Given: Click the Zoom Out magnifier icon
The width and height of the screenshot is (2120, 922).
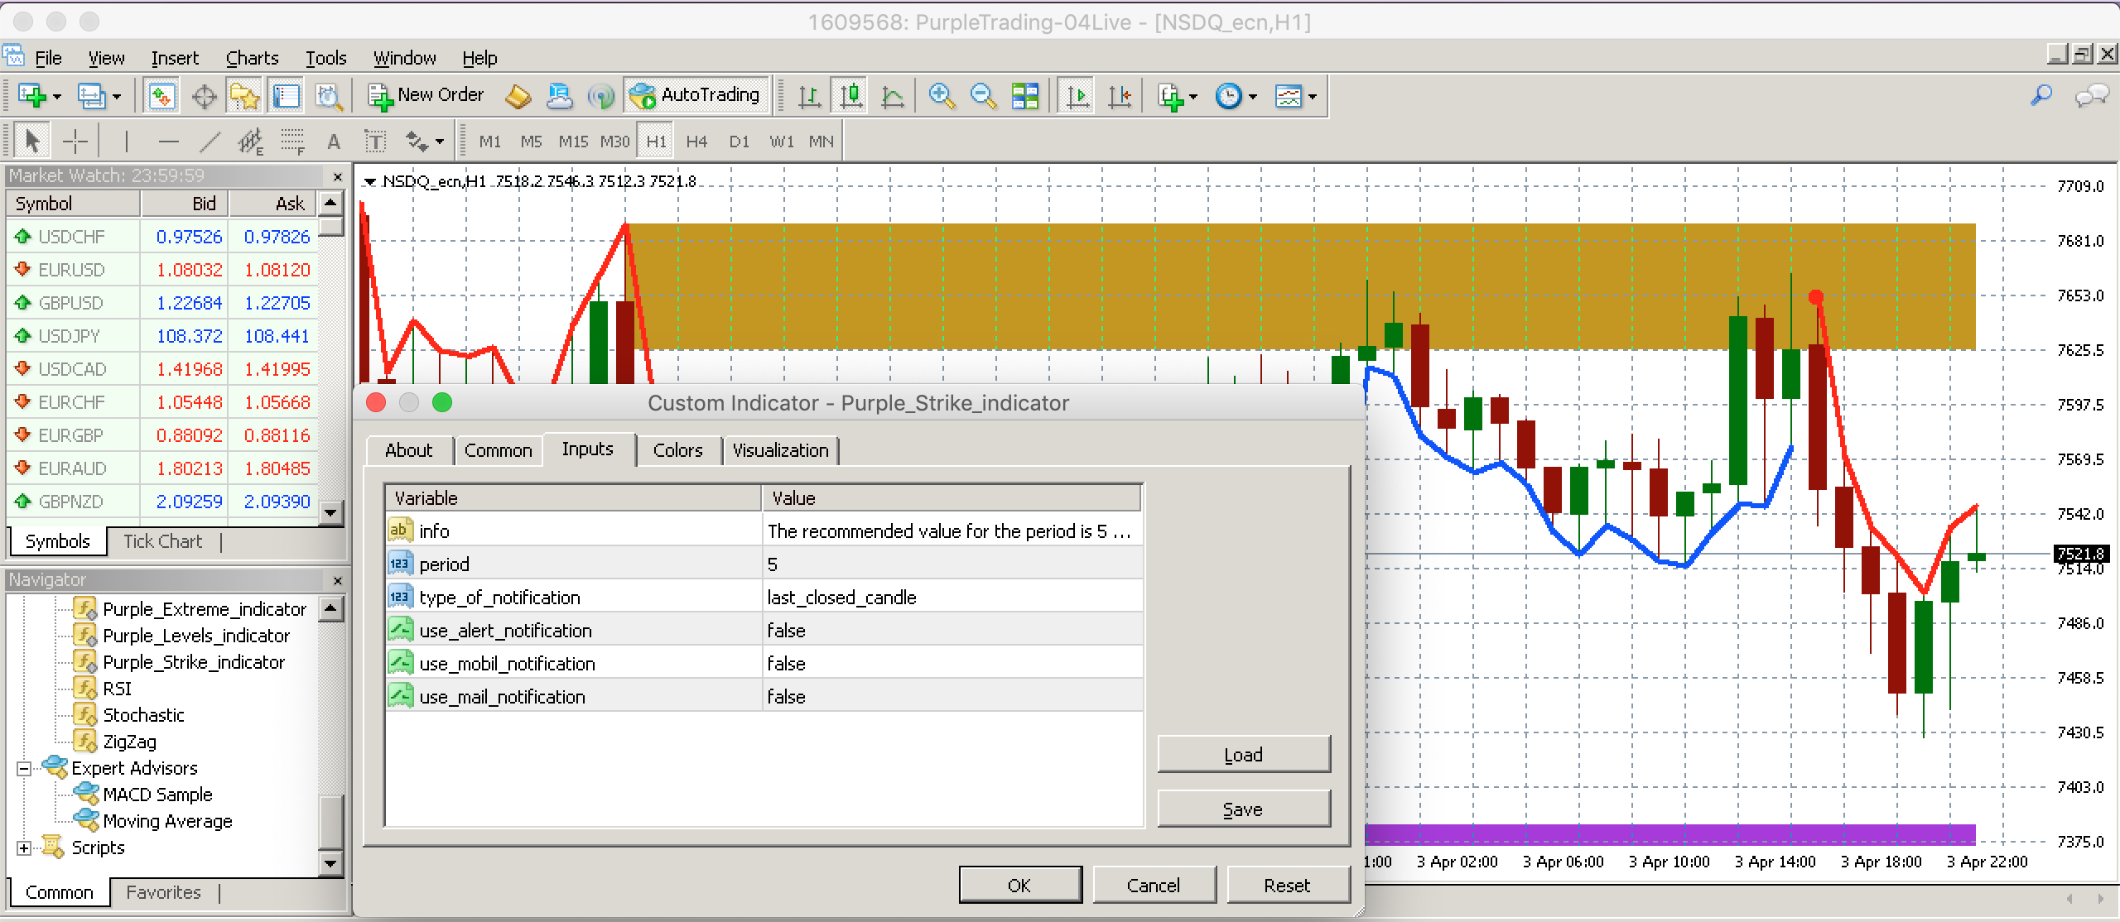Looking at the screenshot, I should point(982,96).
